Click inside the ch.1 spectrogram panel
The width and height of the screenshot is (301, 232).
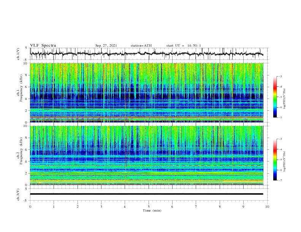[146, 92]
